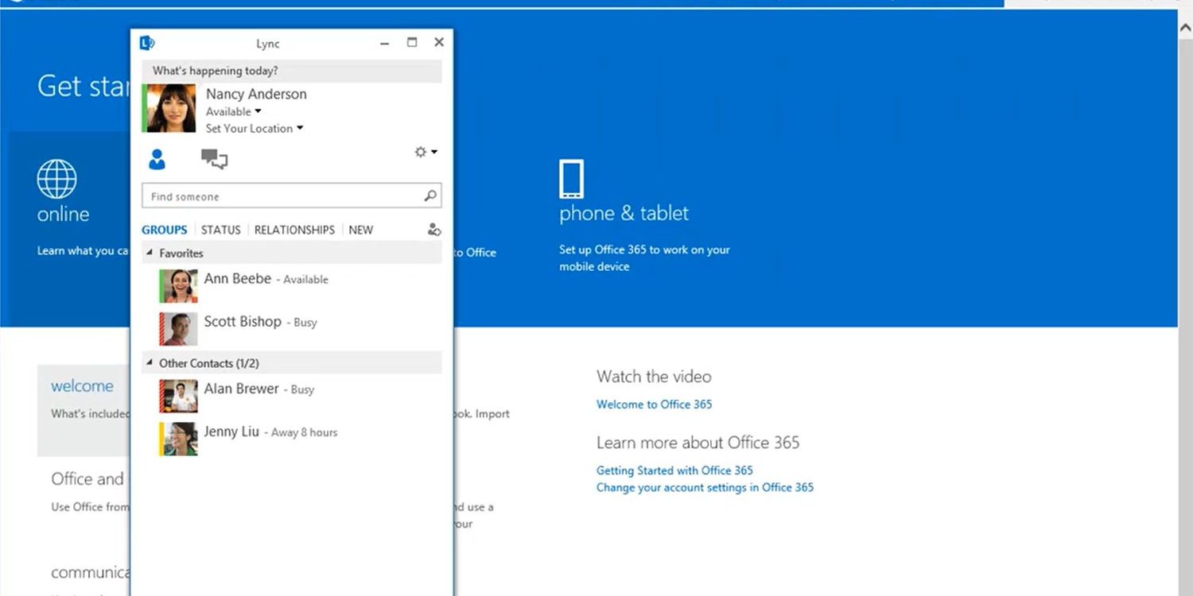Switch to the STATUS tab
This screenshot has height=596, width=1193.
(220, 230)
